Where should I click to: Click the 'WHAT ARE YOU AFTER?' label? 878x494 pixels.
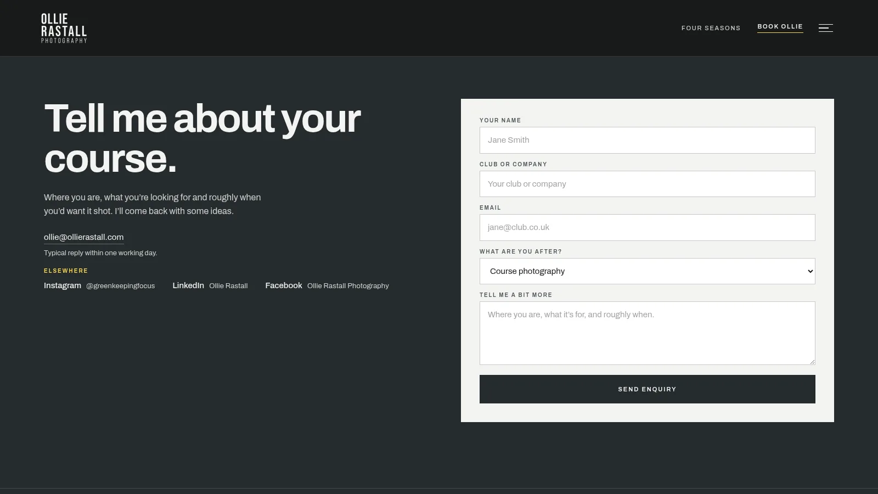[x=521, y=251]
